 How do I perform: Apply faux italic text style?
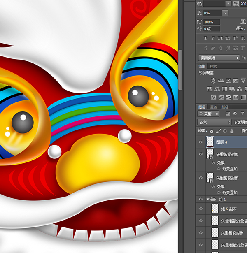(x=213, y=38)
